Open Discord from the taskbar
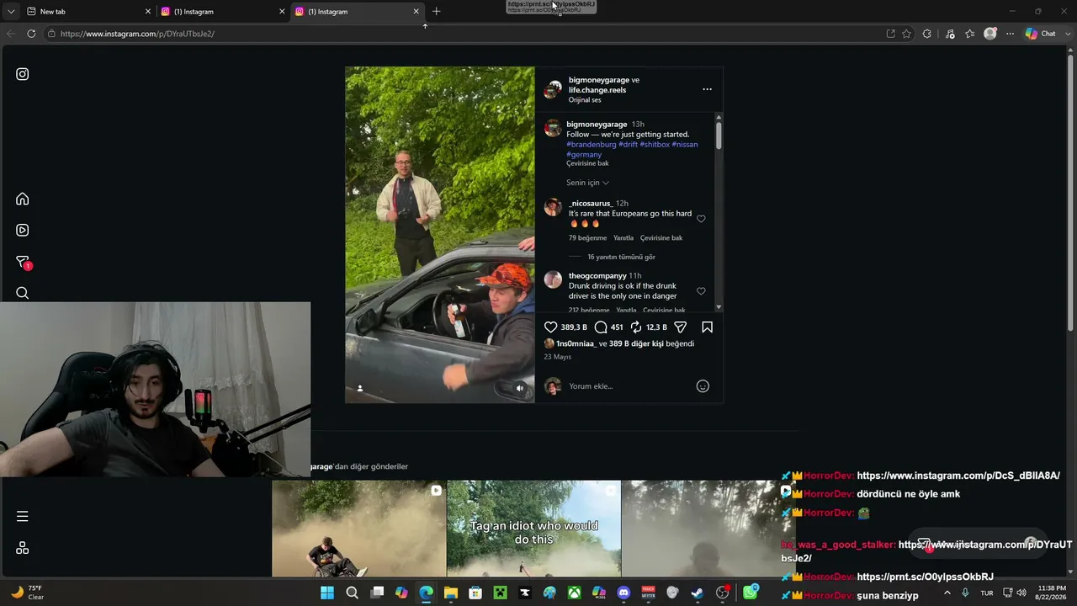 point(623,593)
